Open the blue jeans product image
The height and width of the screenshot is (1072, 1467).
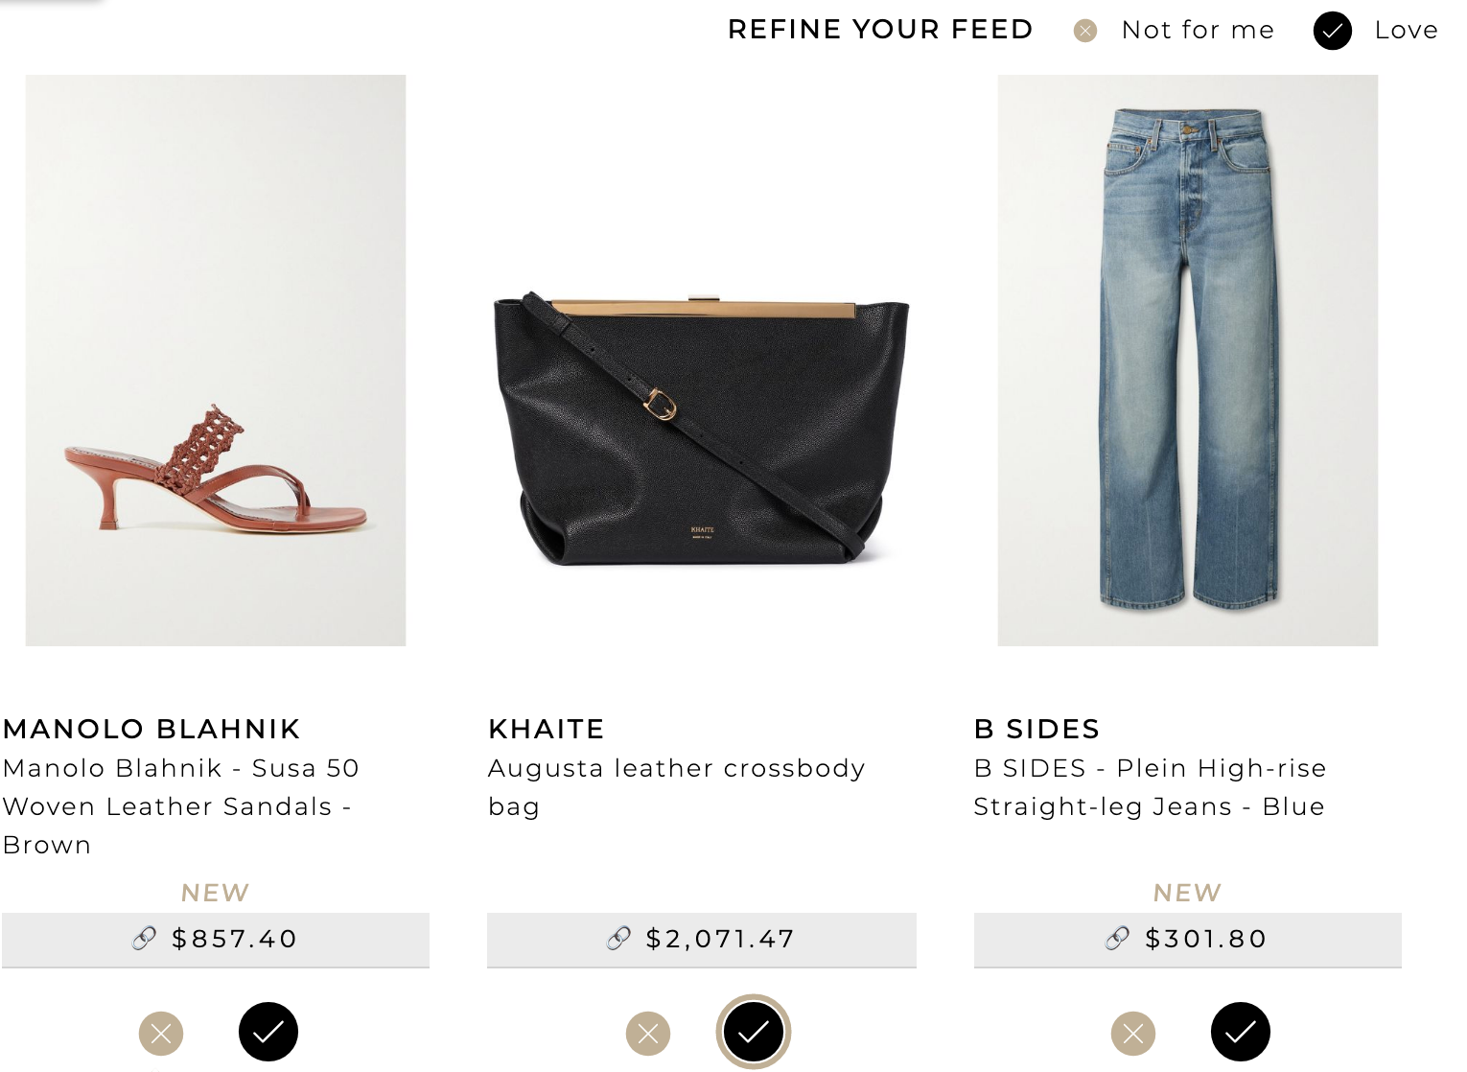[x=1188, y=361]
